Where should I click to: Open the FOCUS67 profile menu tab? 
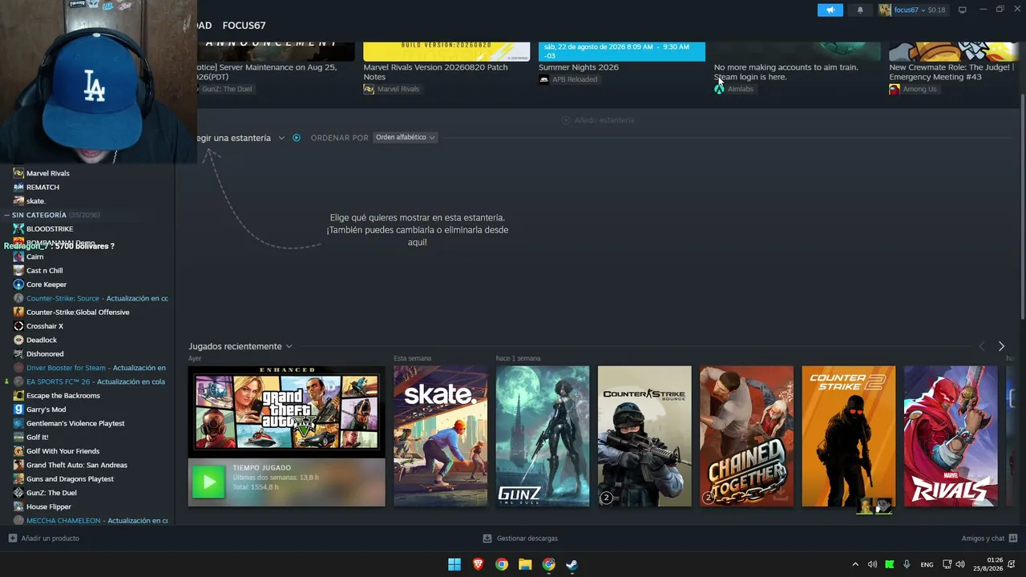pos(244,26)
